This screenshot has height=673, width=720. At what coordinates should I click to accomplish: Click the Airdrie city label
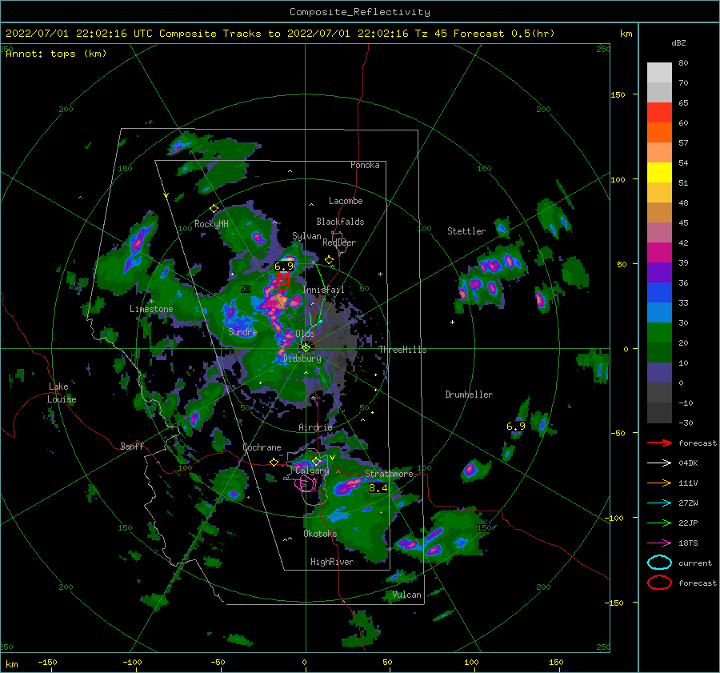315,427
